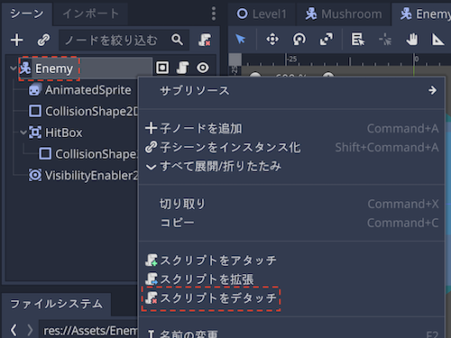
Task: Select the Enemy root node label
Action: 54,69
